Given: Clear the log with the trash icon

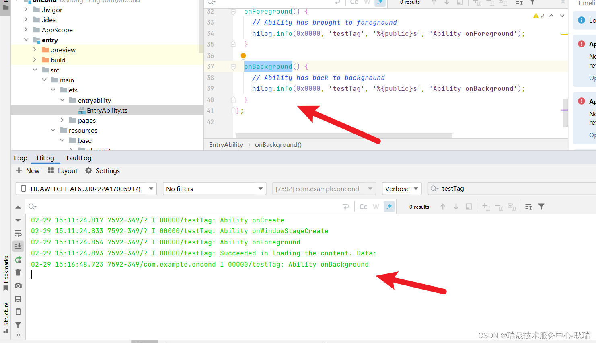Looking at the screenshot, I should 18,273.
